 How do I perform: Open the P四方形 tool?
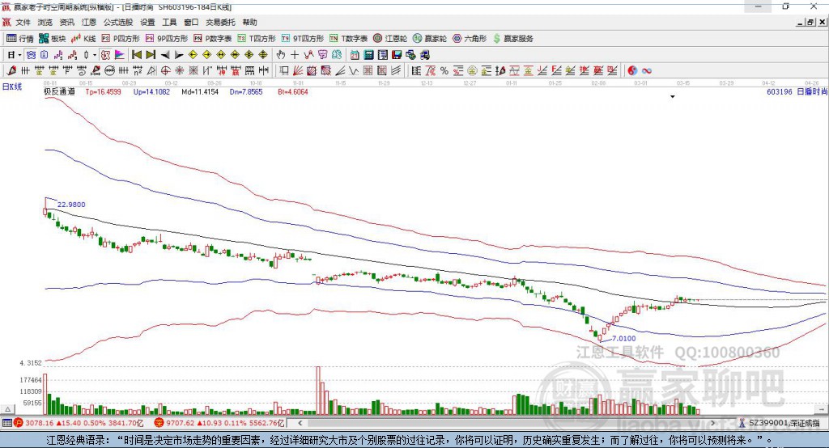click(121, 39)
